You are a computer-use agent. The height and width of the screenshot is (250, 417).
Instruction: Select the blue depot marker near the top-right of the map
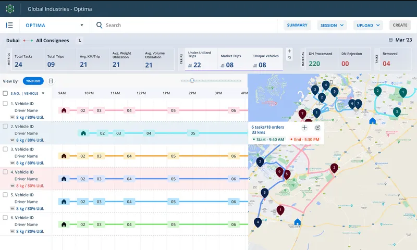(x=372, y=120)
